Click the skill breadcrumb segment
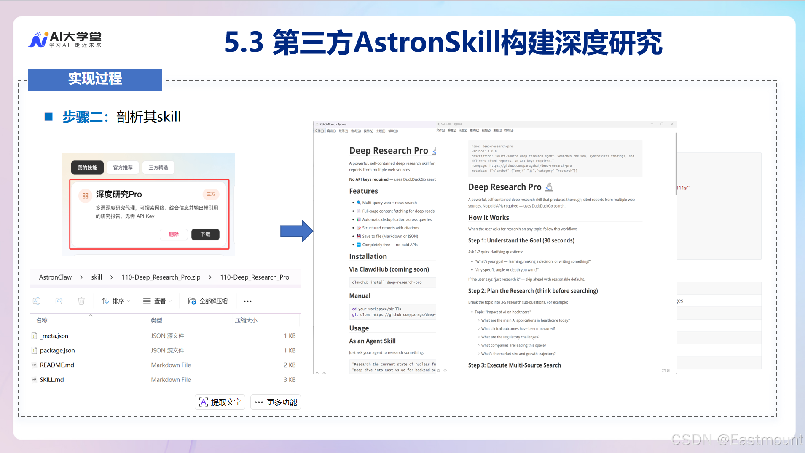 pos(97,277)
